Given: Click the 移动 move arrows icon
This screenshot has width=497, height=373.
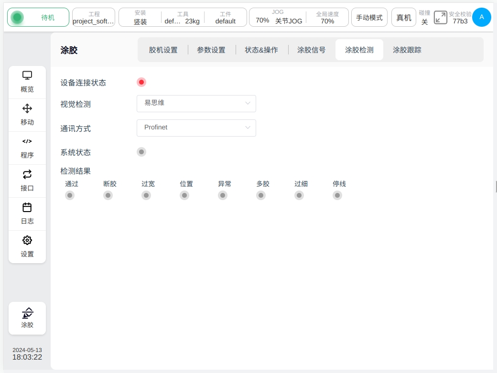Looking at the screenshot, I should click(x=27, y=108).
